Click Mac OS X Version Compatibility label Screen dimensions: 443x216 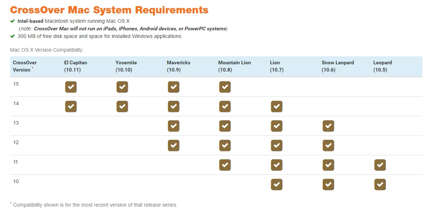(47, 50)
